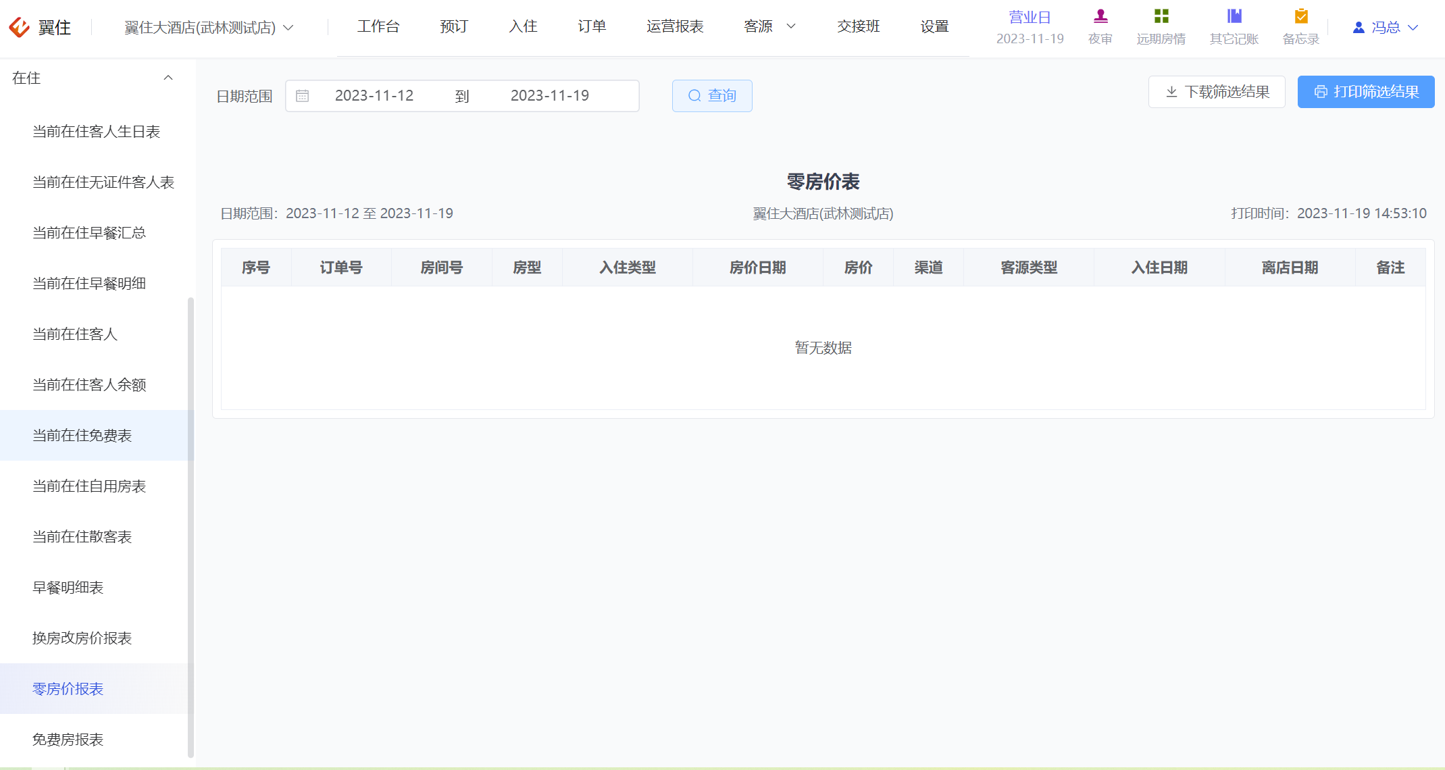Open the 备忘录 memo icon
Screen dimensions: 1445x770
[x=1301, y=16]
